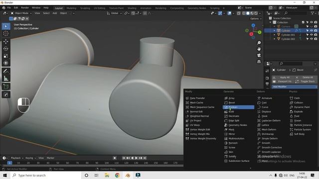Toggle snapping magnet icon
319x179 pixels.
[133, 13]
